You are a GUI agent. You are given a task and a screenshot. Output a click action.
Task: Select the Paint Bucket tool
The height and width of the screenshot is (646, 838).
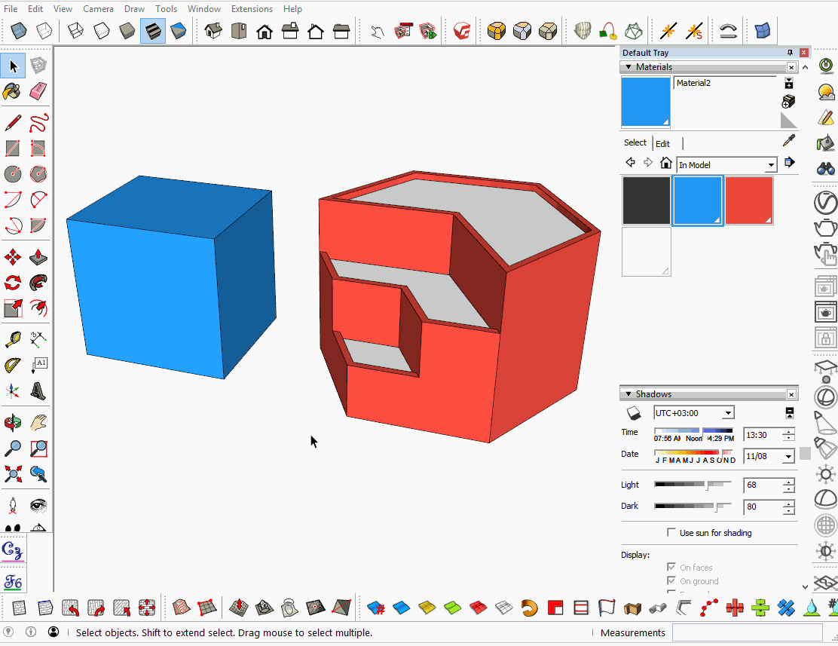point(13,91)
